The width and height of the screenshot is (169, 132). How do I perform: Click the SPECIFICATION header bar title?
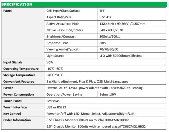(x=17, y=4)
